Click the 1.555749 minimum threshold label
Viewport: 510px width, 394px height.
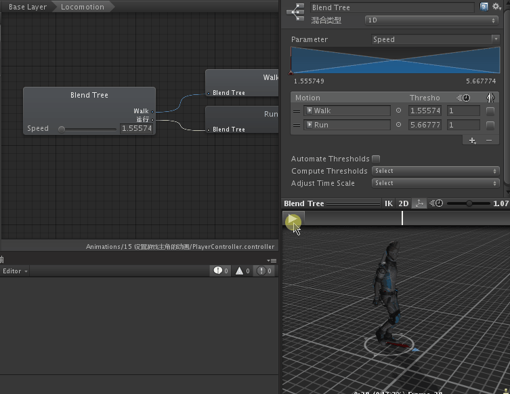point(309,81)
